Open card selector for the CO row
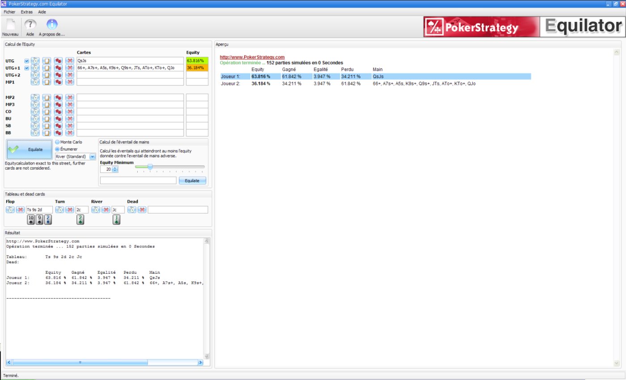This screenshot has width=626, height=380. click(35, 112)
